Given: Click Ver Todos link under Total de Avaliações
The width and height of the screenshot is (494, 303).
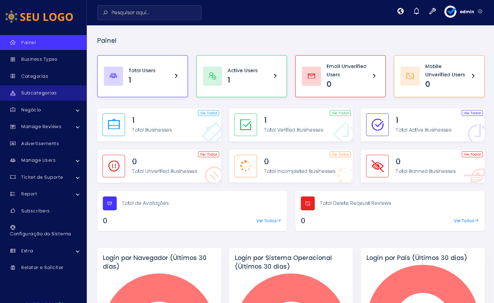Looking at the screenshot, I should (x=268, y=221).
